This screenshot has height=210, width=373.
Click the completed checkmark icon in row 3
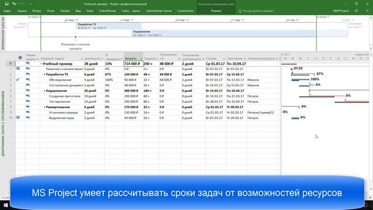pyautogui.click(x=17, y=79)
